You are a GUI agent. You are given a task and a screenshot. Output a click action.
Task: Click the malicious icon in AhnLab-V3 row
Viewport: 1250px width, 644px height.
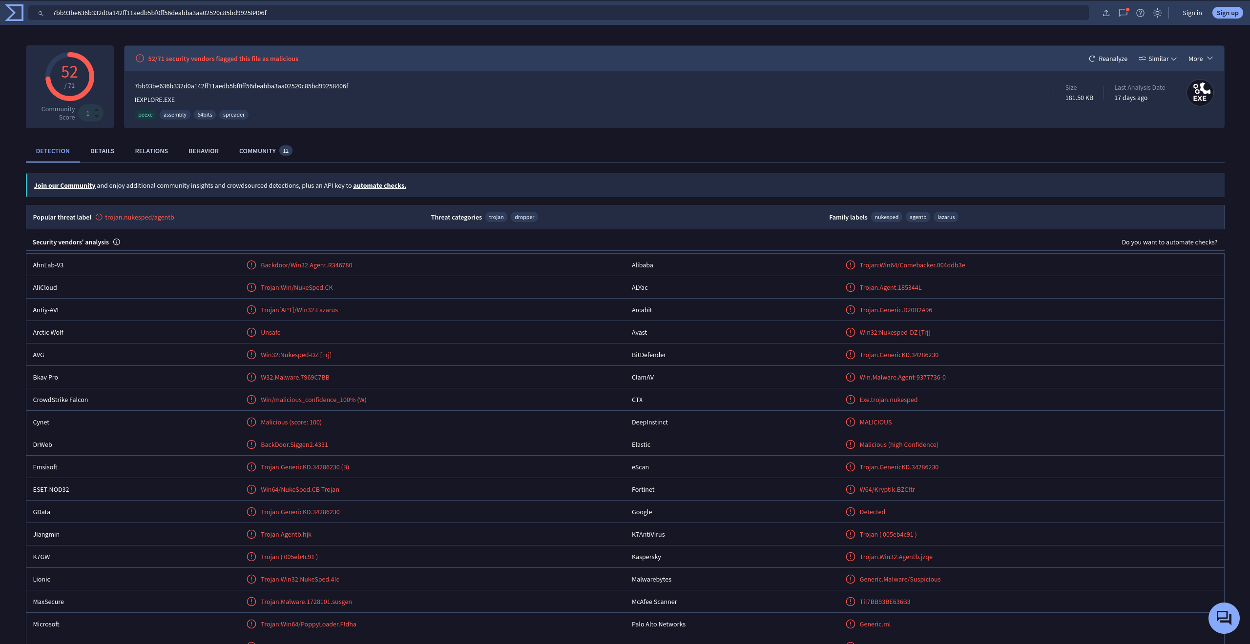tap(251, 265)
